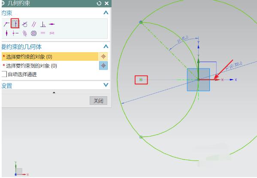
Task: Select the Concentric constraint icon
Action: point(34,33)
